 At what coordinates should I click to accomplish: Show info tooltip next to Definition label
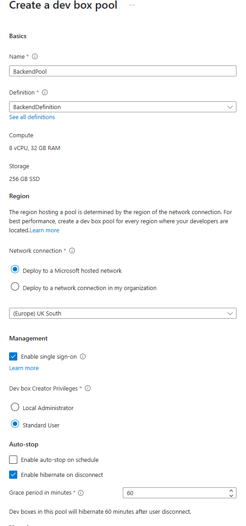[45, 92]
